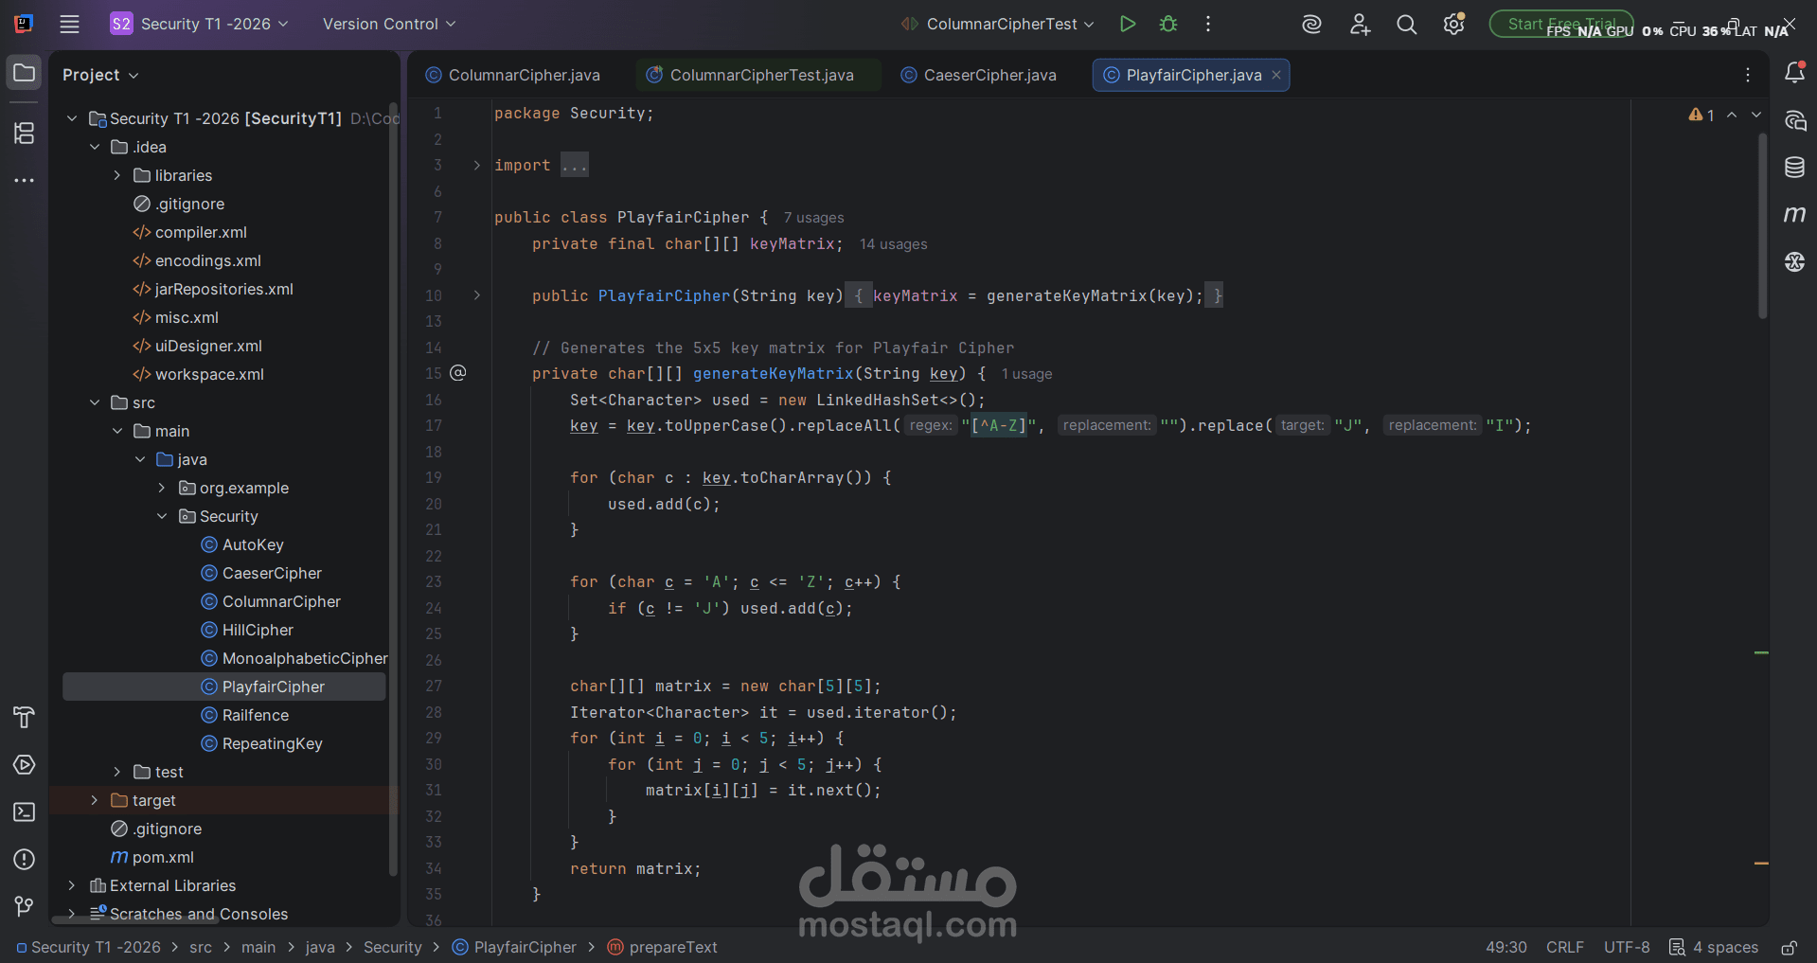Open the Database tool window
Screen dimensions: 1817x963
point(1794,168)
